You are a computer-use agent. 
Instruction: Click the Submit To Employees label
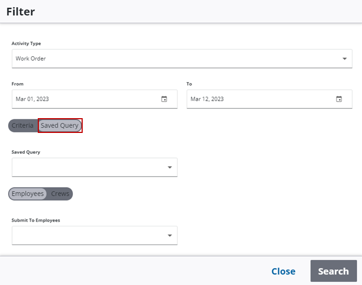36,220
